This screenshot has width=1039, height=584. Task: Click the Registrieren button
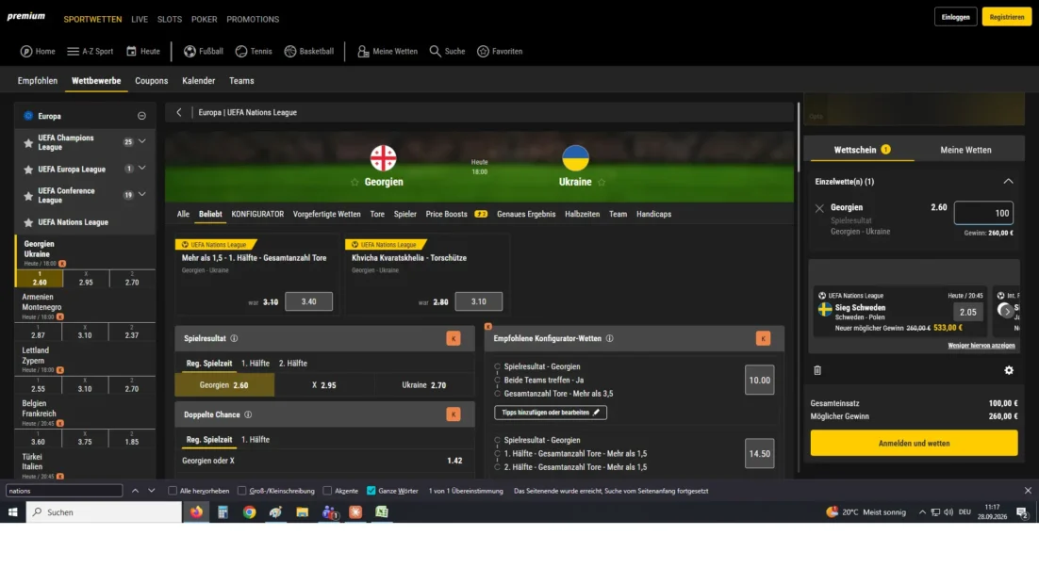coord(1007,17)
